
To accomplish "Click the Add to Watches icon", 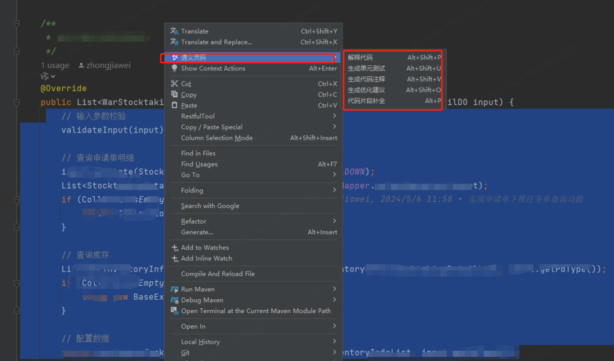I will coord(174,248).
